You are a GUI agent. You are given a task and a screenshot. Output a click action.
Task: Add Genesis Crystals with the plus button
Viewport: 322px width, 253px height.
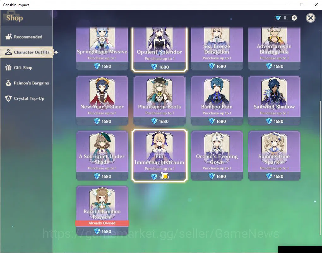tap(294, 18)
